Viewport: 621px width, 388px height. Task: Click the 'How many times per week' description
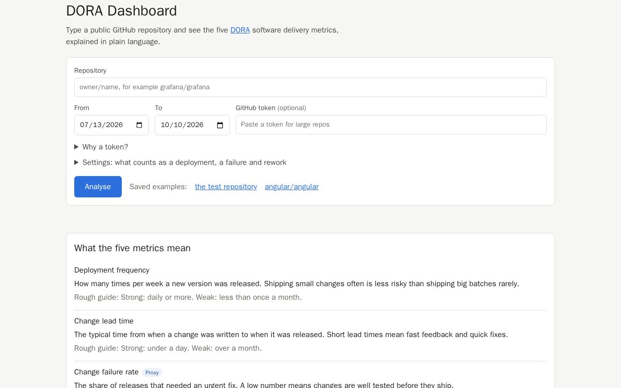296,284
